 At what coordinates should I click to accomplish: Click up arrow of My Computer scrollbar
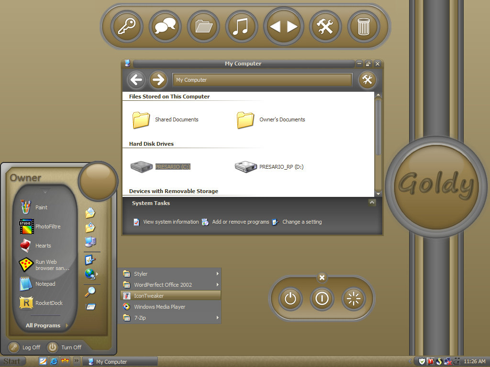(378, 95)
